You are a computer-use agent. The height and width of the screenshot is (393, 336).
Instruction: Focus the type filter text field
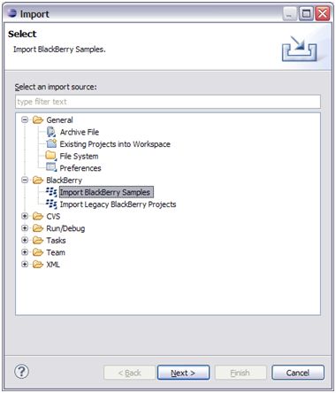pyautogui.click(x=168, y=102)
